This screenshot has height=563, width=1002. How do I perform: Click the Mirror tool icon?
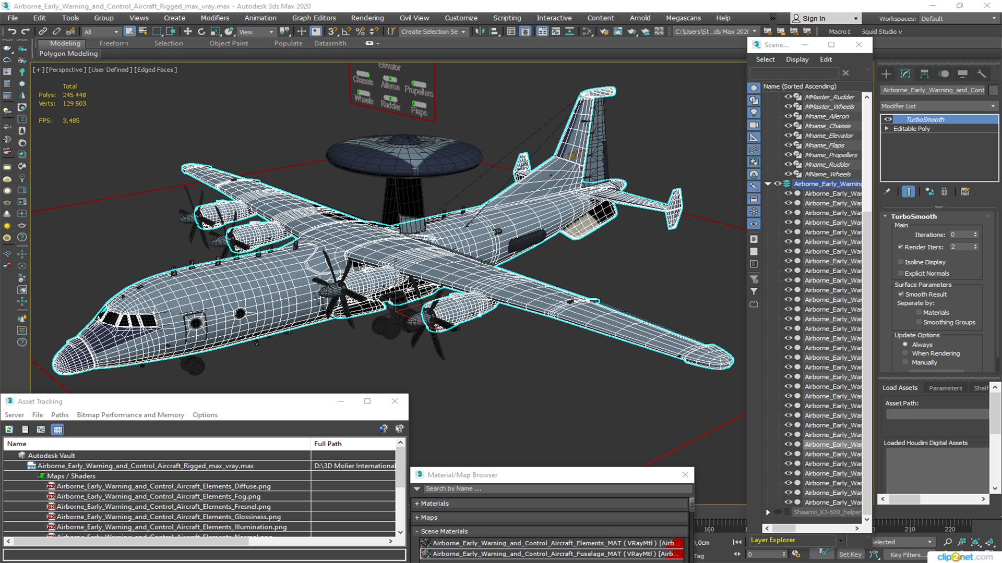480,32
